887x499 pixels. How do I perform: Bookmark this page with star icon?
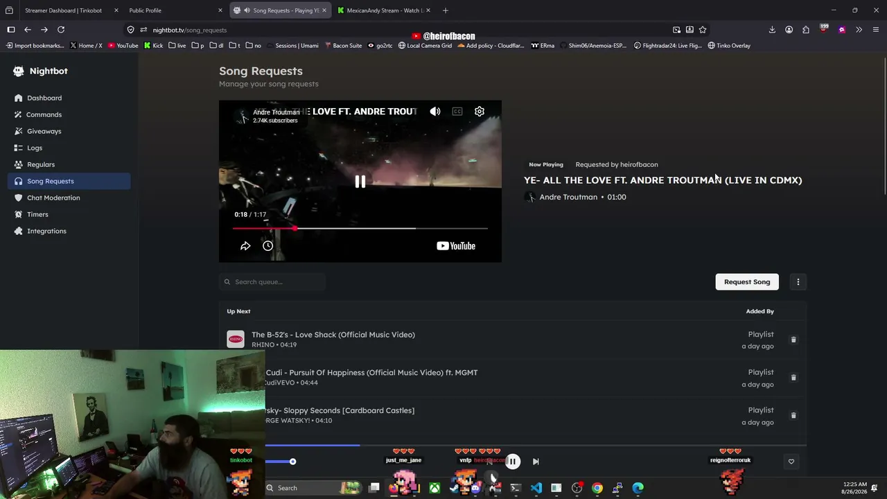[x=703, y=30]
